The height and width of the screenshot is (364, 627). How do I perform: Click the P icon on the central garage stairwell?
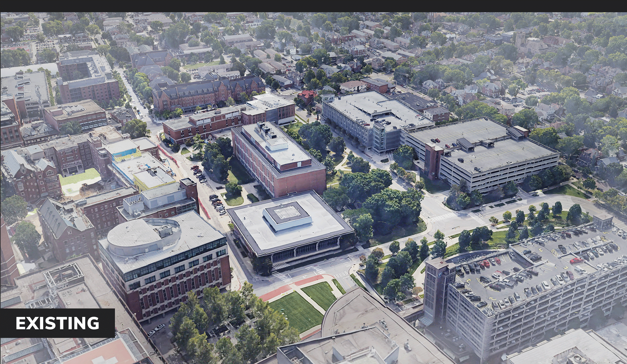tap(370, 132)
